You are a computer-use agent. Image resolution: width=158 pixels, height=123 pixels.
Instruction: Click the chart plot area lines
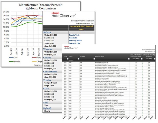27,29
